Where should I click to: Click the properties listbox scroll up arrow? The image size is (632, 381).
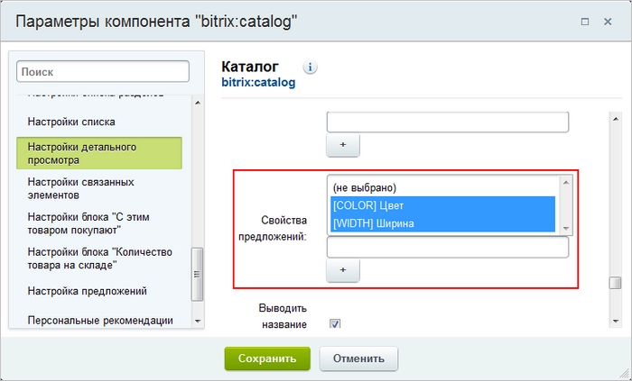pyautogui.click(x=565, y=183)
